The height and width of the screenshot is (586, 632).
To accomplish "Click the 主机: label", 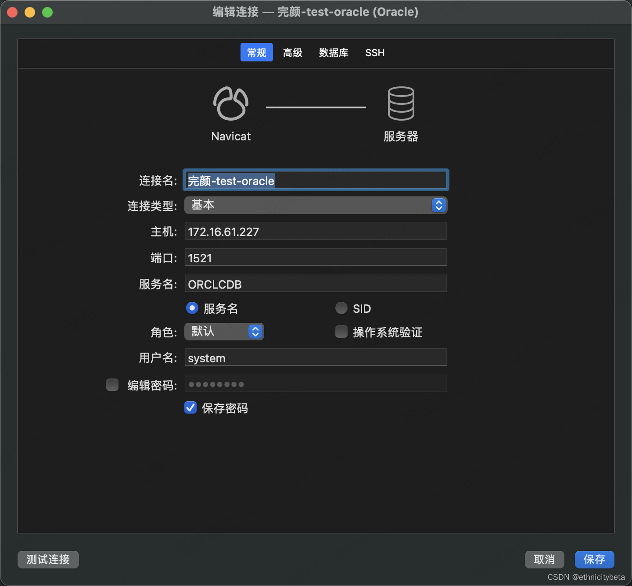I will (164, 232).
